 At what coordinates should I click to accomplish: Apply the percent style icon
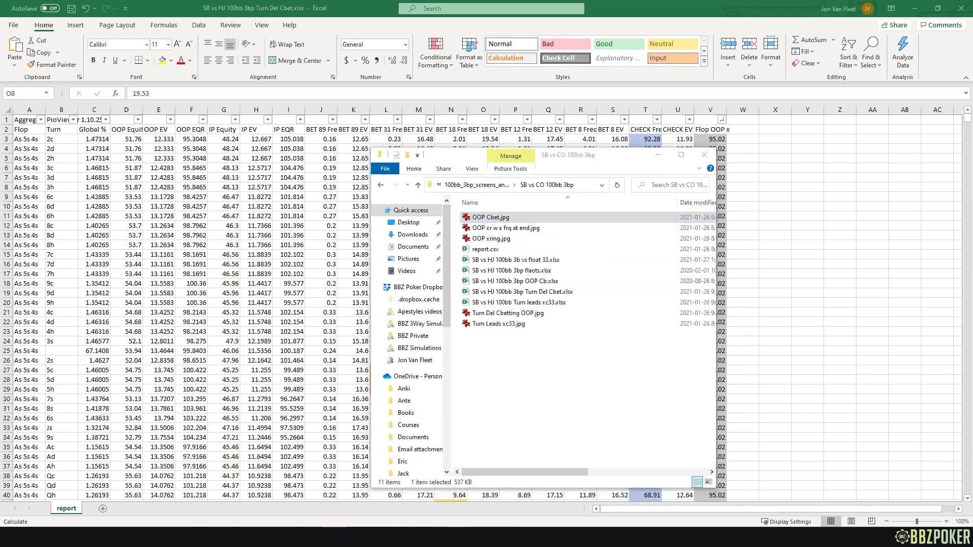point(365,60)
